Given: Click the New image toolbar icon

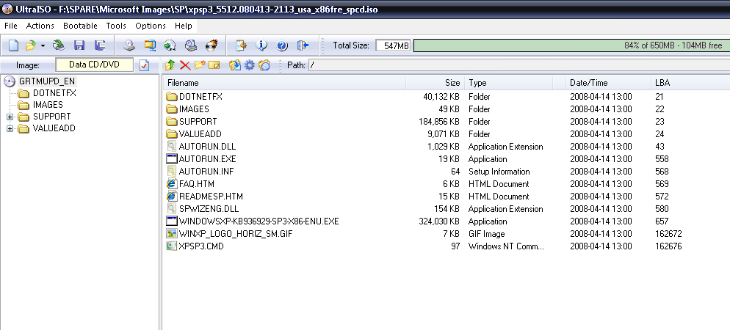Looking at the screenshot, I should (13, 45).
